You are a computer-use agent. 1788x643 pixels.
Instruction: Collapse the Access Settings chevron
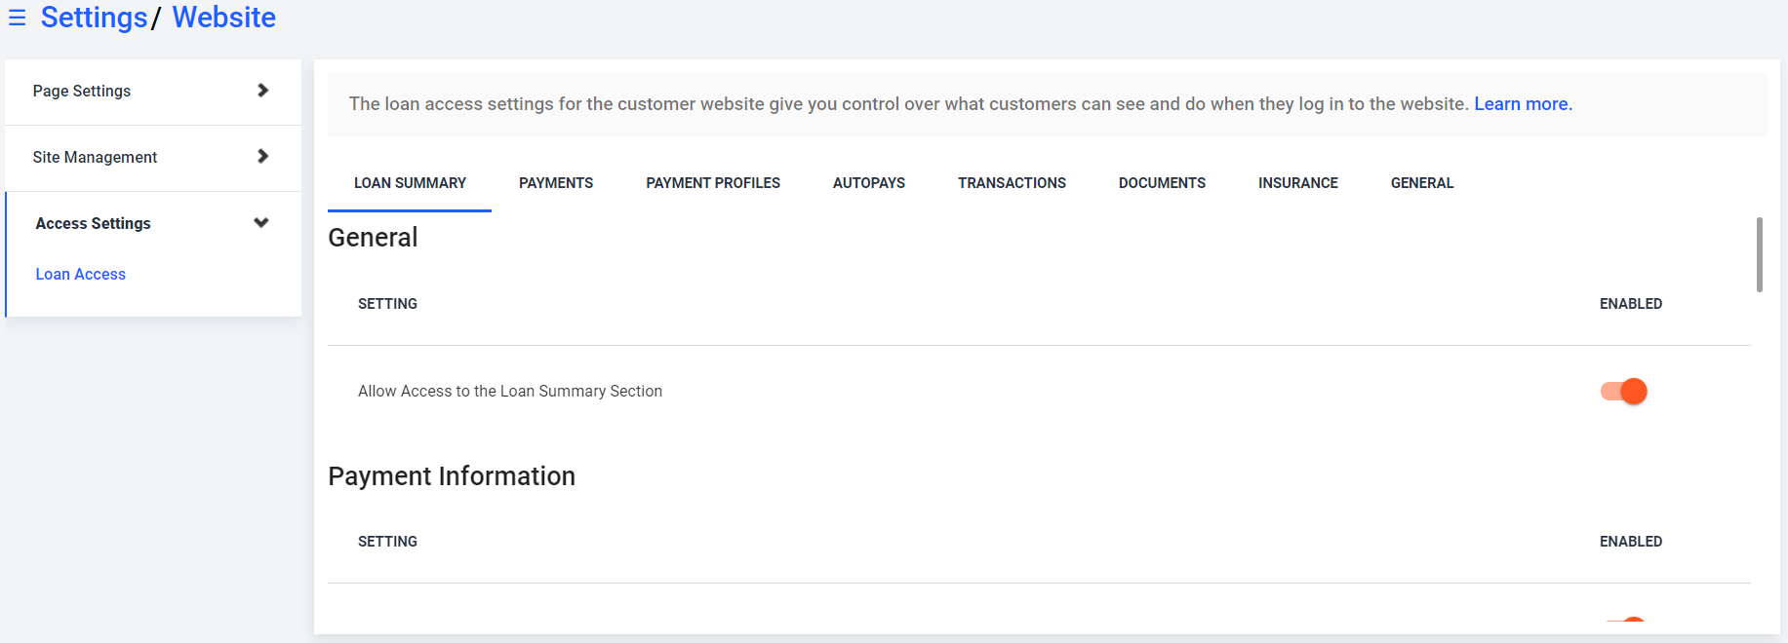tap(260, 223)
